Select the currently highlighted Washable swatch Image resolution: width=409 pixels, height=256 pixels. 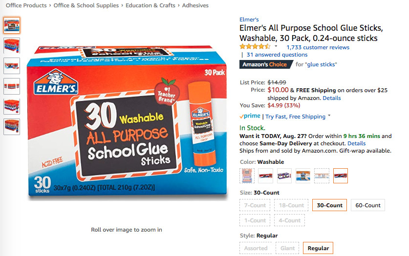click(341, 176)
